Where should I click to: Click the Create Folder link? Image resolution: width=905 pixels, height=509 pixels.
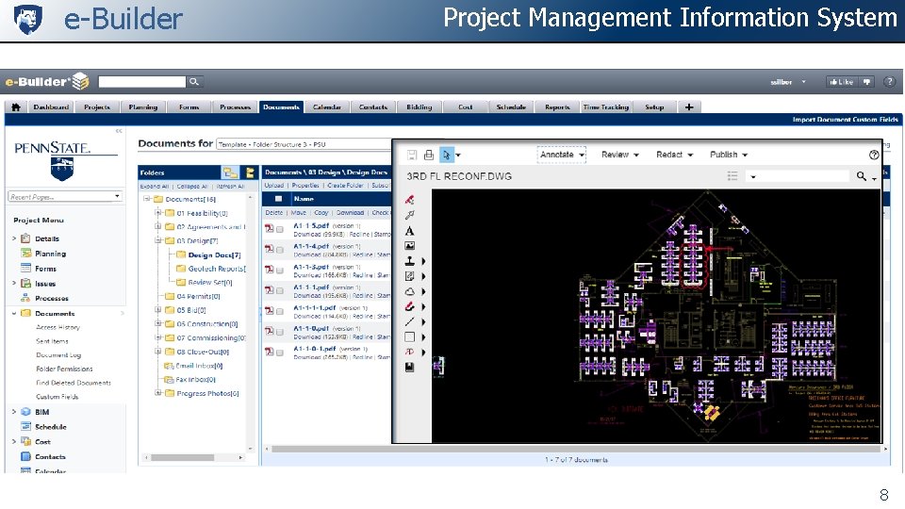coord(345,186)
